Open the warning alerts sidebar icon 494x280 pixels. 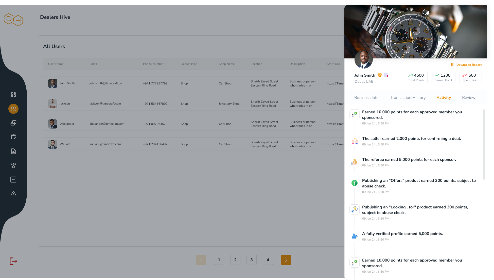pos(13,194)
